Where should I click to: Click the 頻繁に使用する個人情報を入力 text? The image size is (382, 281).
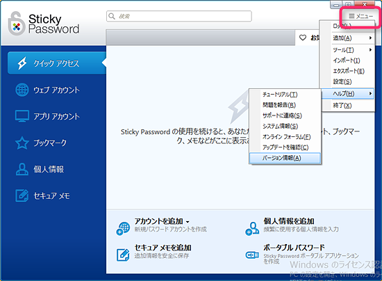pyautogui.click(x=301, y=230)
